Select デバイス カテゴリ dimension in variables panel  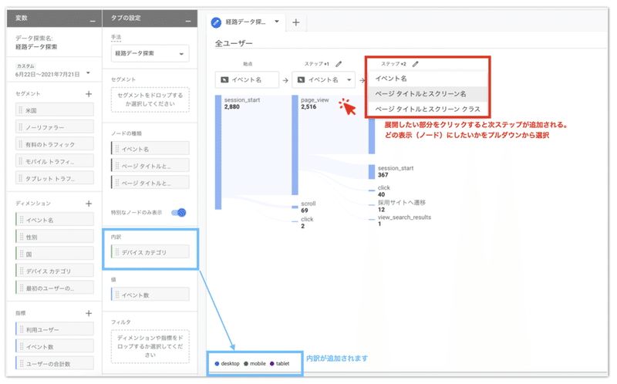(55, 271)
